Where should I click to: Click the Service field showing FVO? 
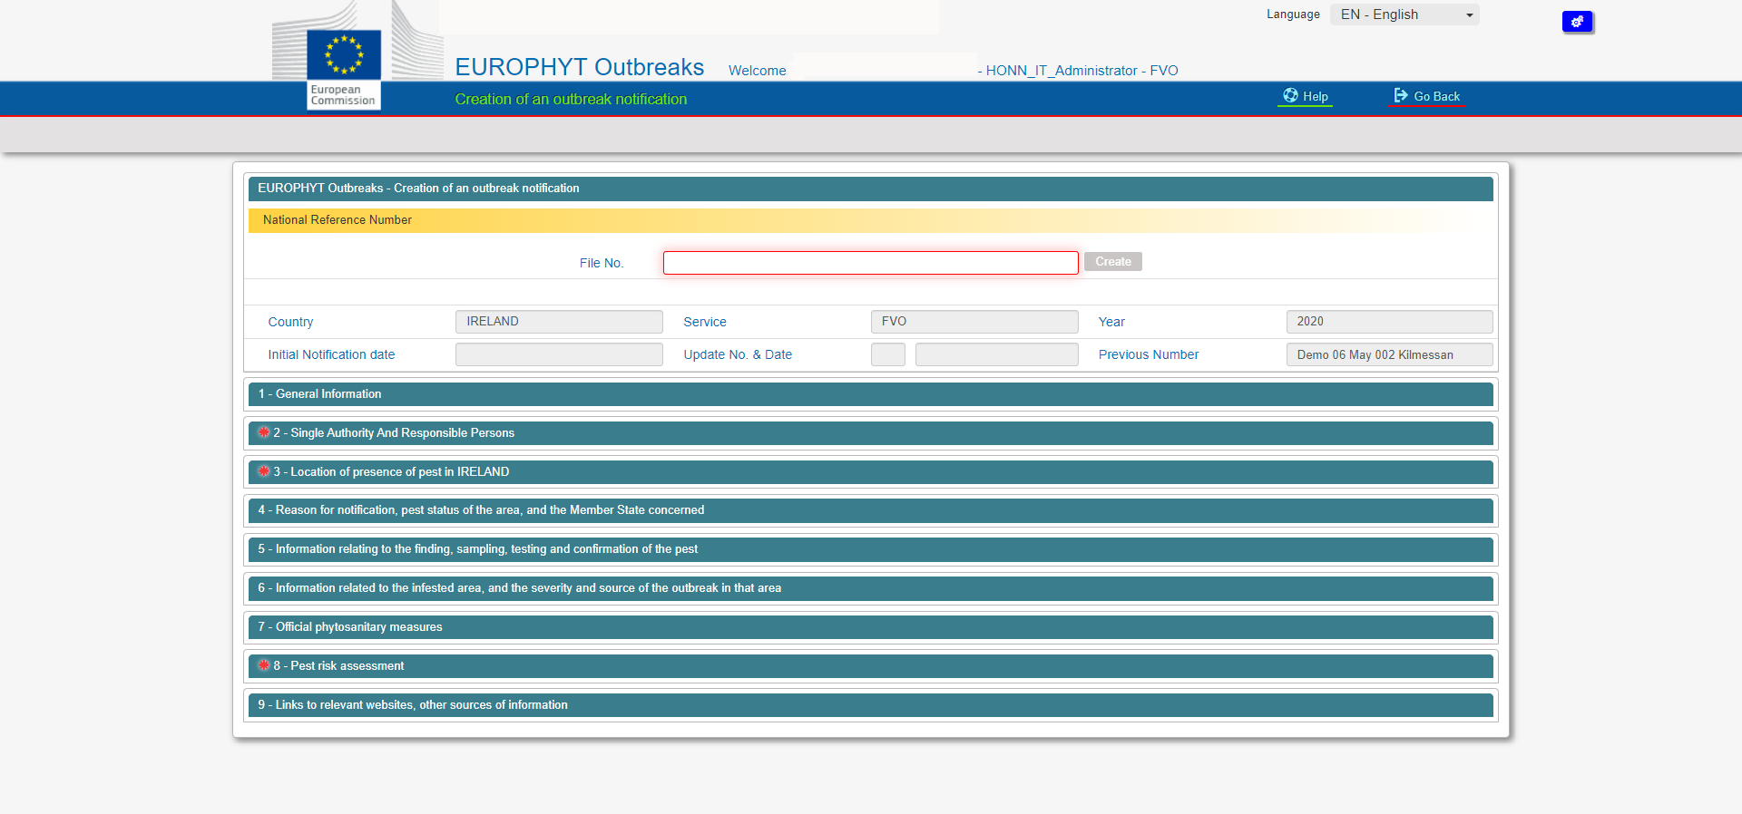point(974,322)
